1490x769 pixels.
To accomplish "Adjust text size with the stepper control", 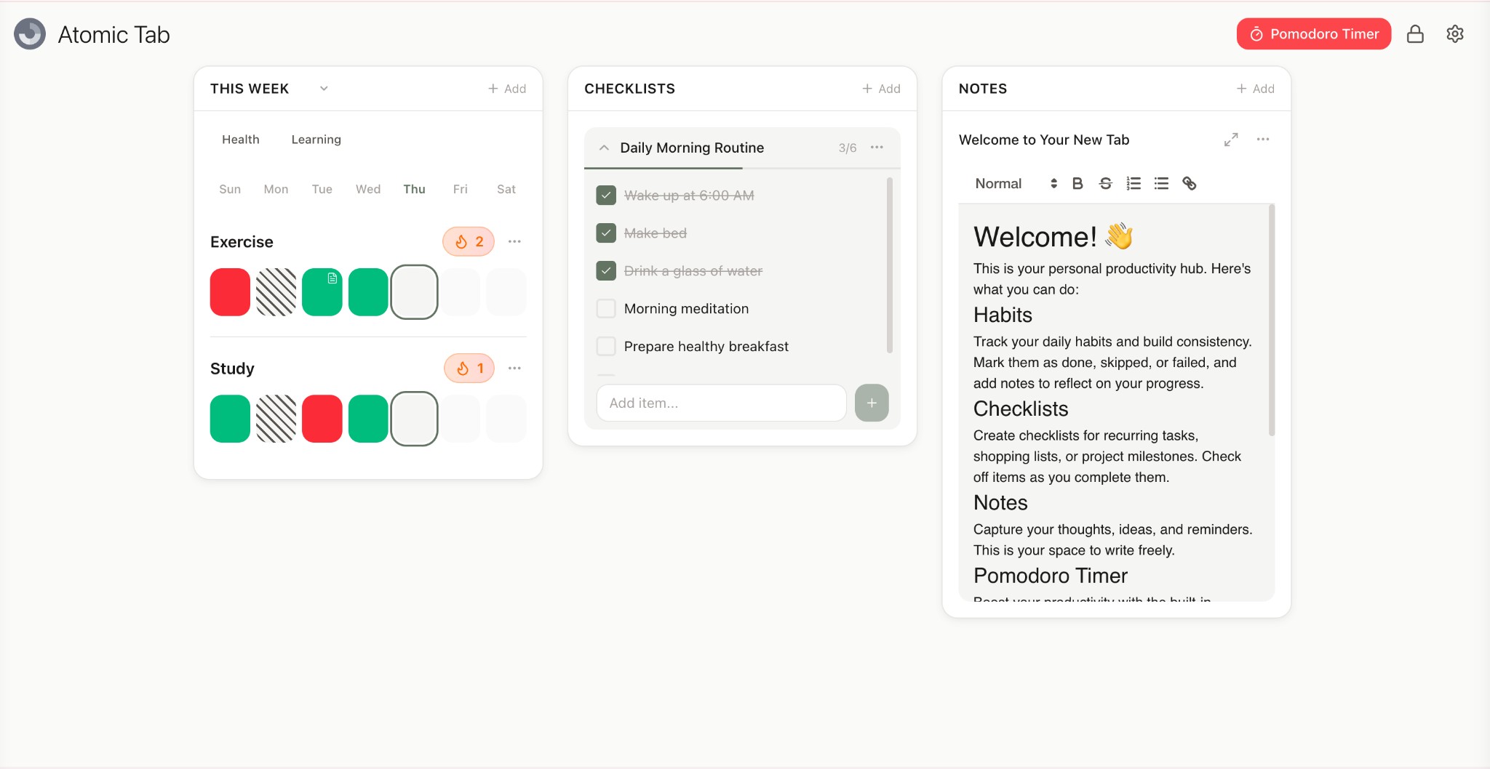I will coord(1052,183).
